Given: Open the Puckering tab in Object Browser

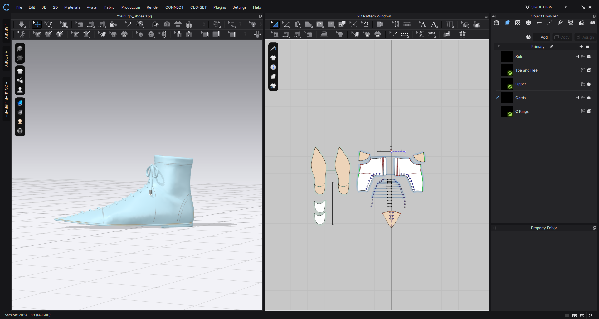Looking at the screenshot, I should pyautogui.click(x=560, y=23).
